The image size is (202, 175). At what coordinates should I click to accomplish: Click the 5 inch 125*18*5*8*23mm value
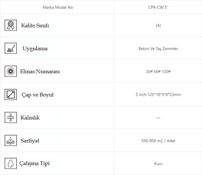tap(158, 94)
